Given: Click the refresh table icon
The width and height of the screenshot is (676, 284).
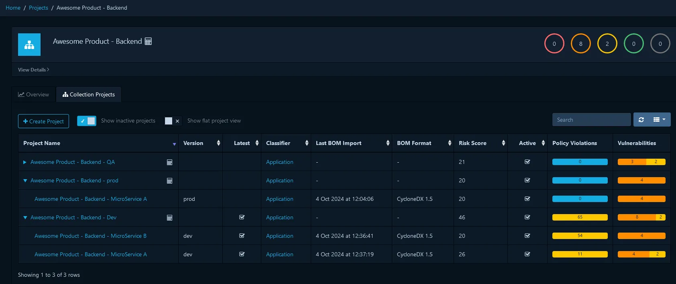Looking at the screenshot, I should pos(641,120).
